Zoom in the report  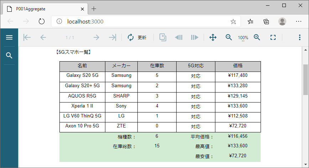coord(257,37)
